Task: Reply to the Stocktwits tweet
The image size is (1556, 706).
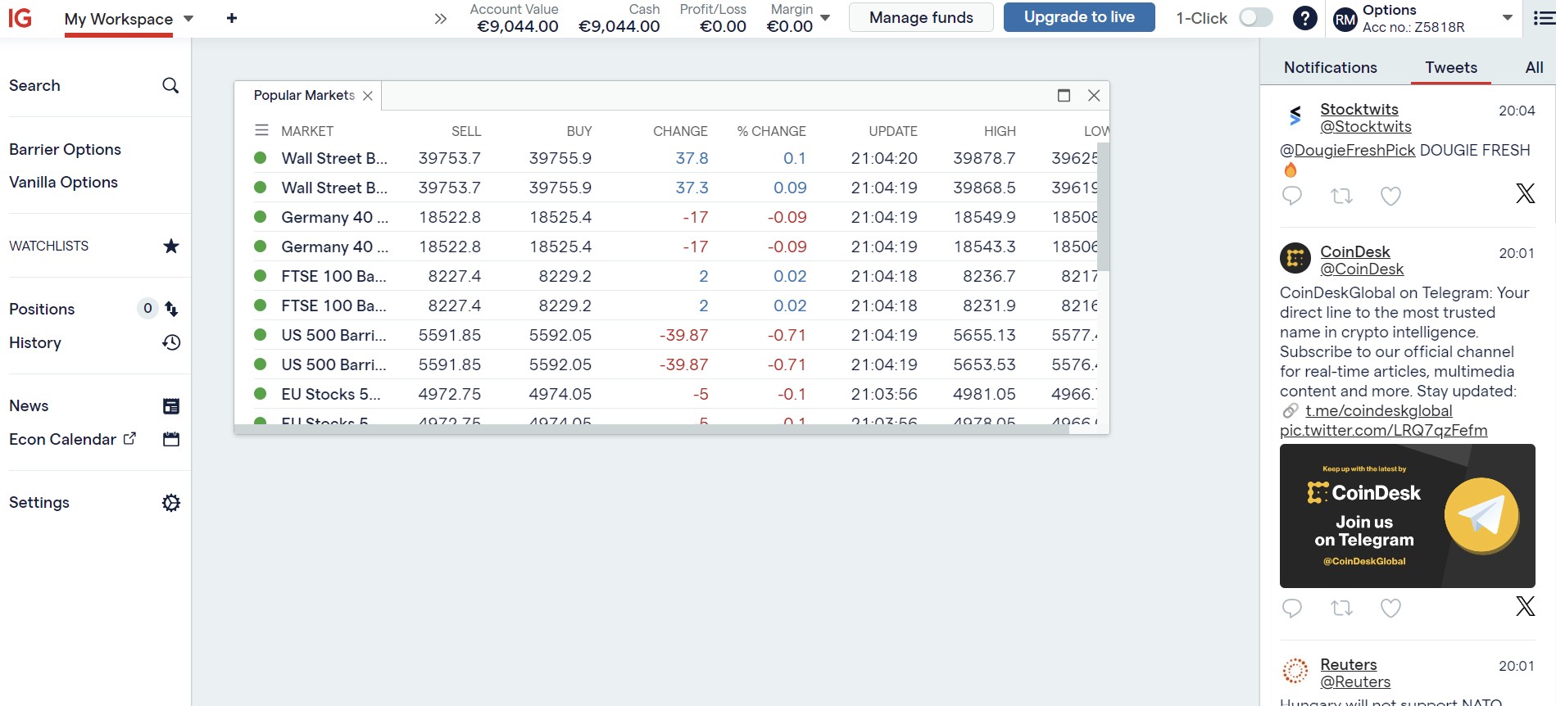Action: pos(1292,196)
